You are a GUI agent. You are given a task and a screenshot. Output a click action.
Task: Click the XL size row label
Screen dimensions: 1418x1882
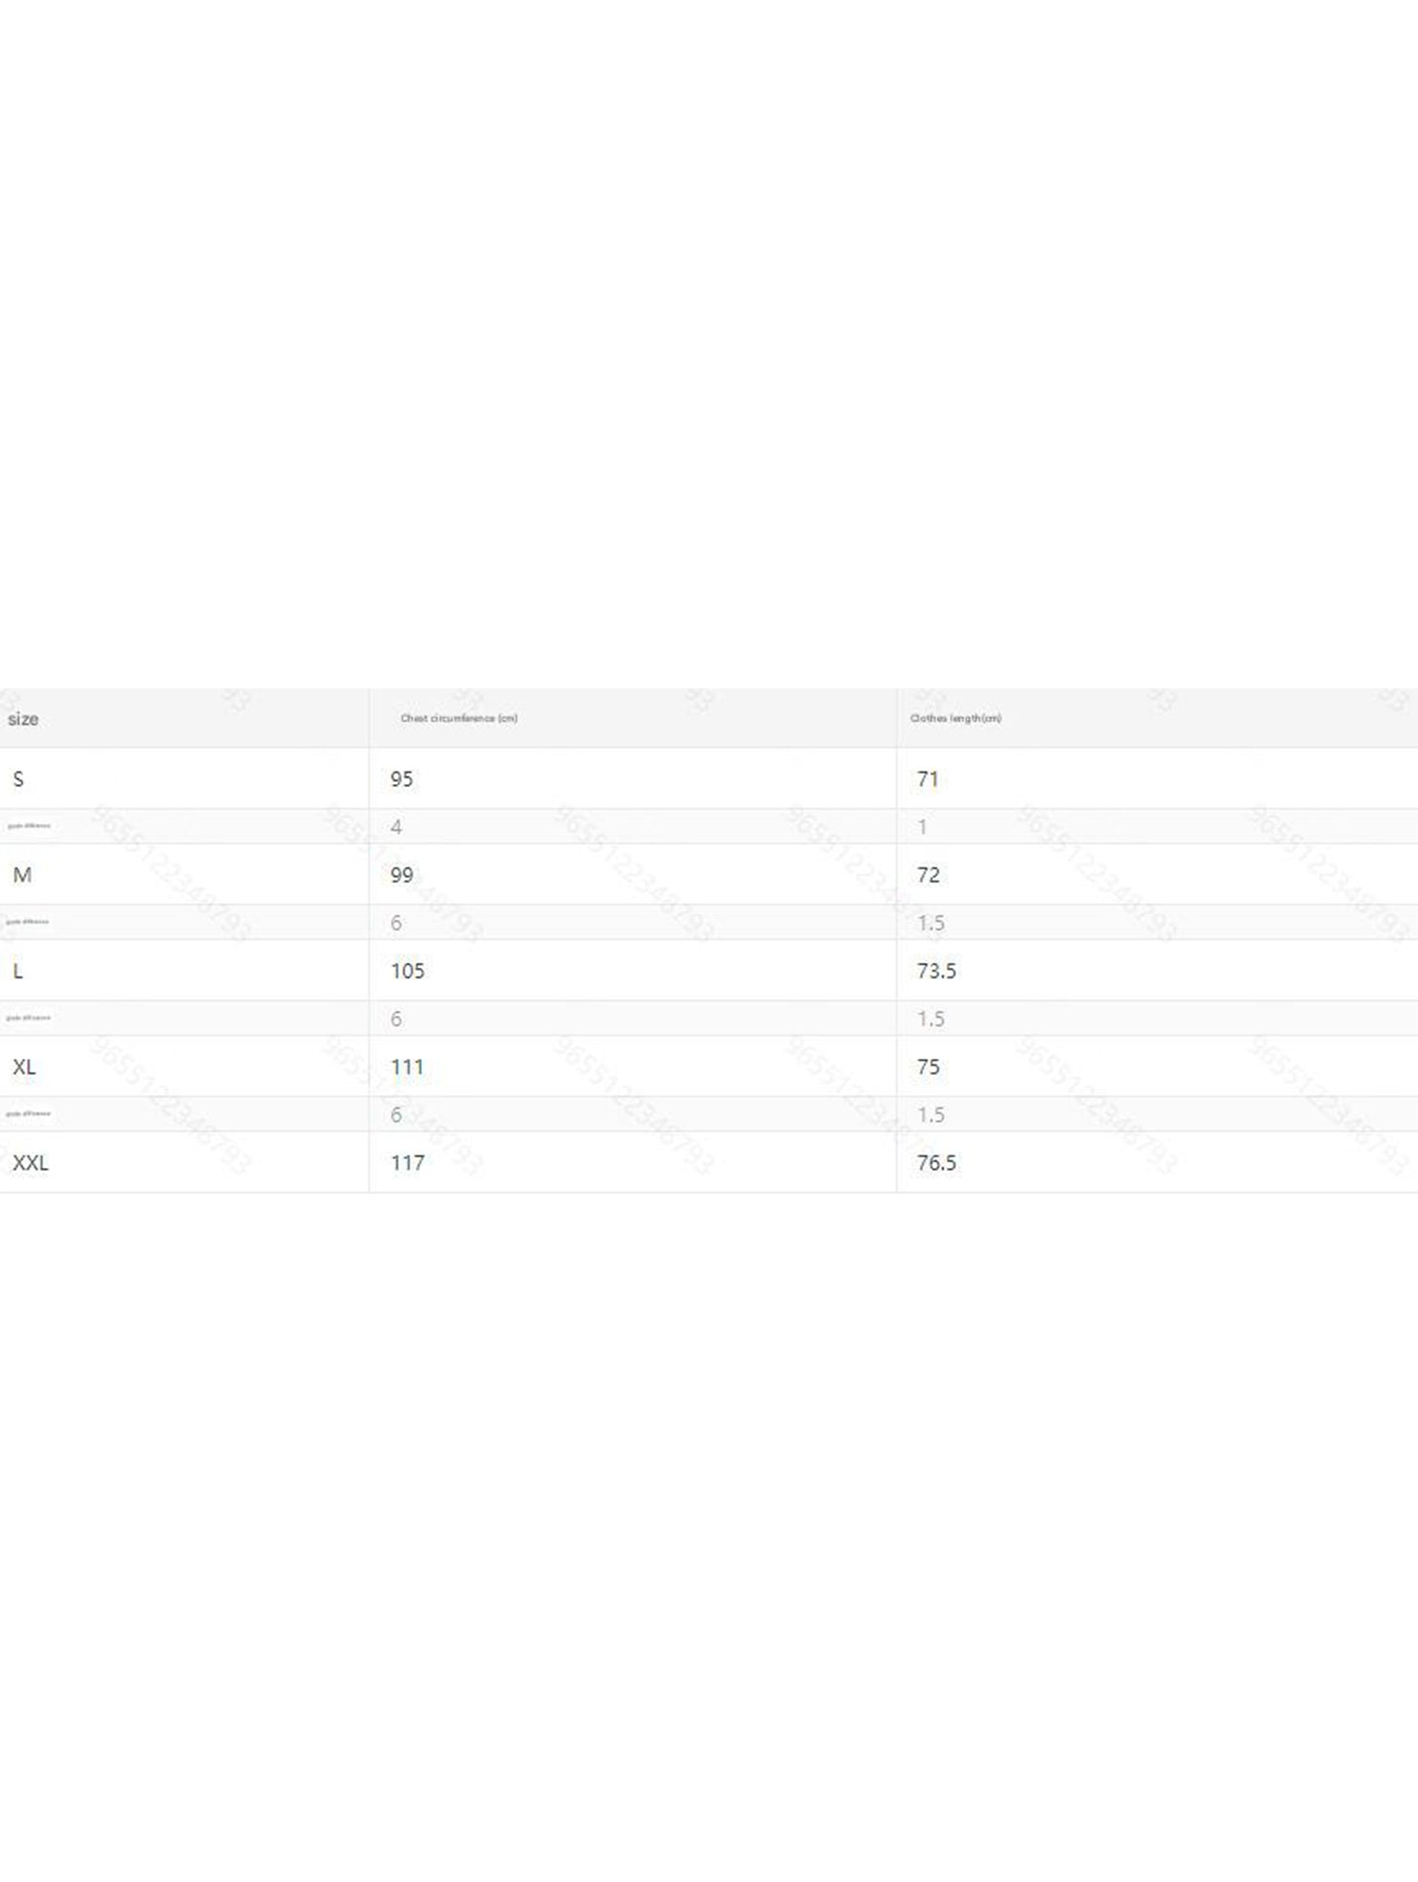[x=24, y=1066]
